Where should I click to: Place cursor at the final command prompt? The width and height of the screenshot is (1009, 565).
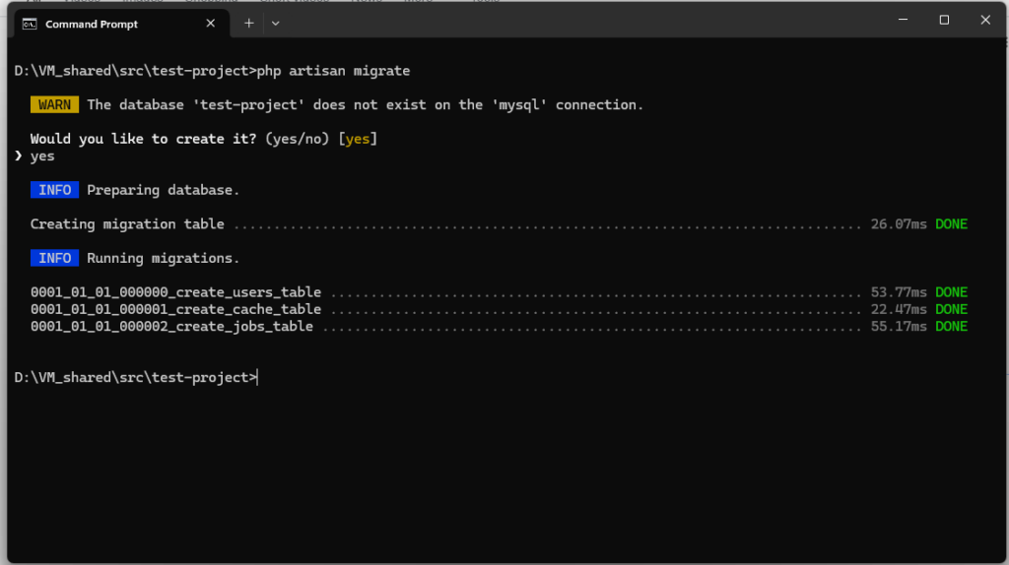(257, 377)
